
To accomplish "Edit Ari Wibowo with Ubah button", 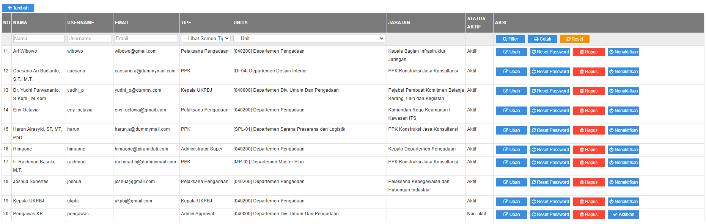I will point(511,52).
